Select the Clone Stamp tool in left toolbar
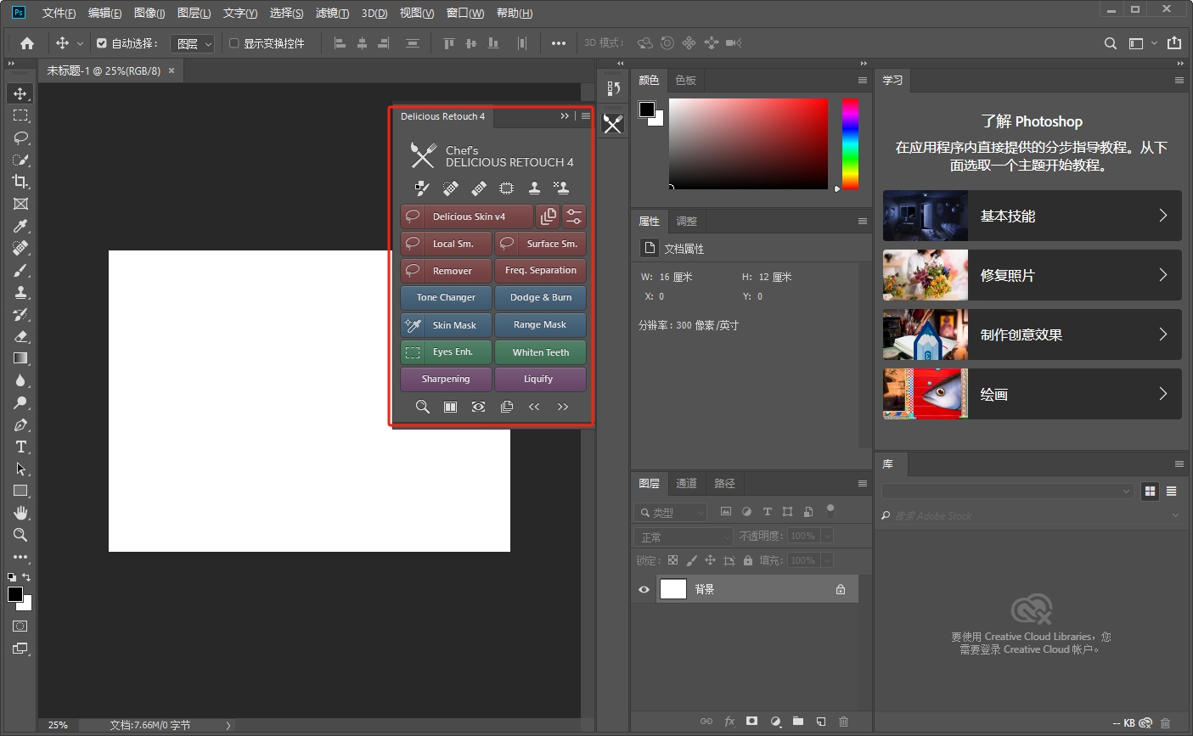This screenshot has width=1193, height=736. (x=20, y=292)
